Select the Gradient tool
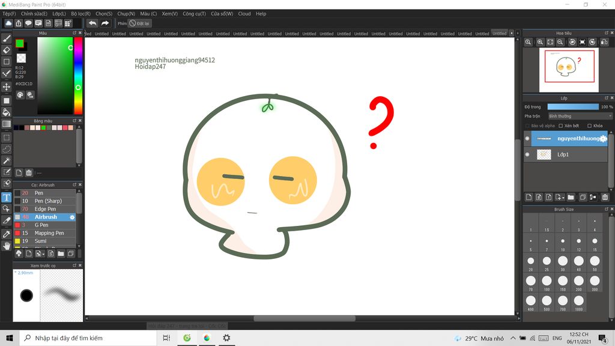 [x=6, y=124]
